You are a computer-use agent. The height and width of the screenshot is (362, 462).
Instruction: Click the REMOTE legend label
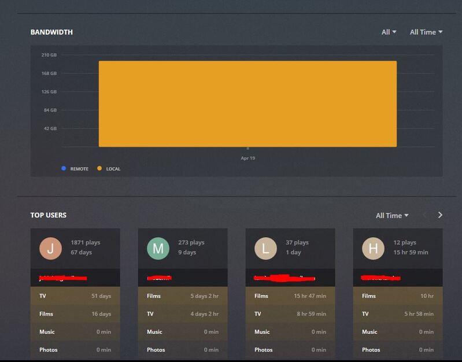(x=79, y=169)
